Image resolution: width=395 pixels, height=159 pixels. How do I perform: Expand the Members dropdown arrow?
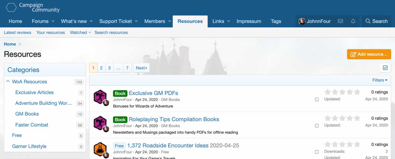(x=170, y=21)
